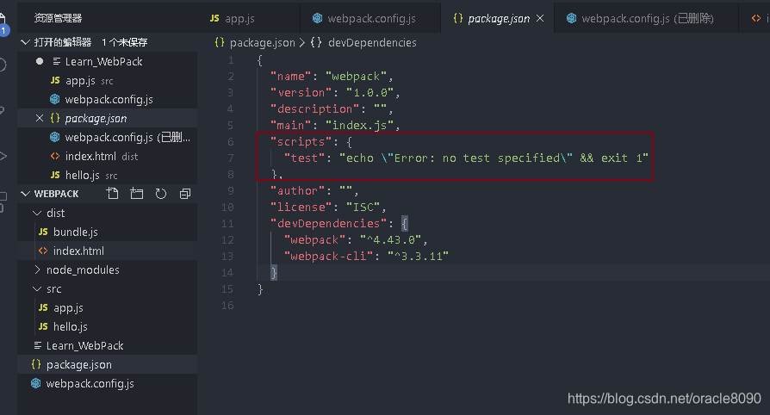Collapse the WEBPACK folder section
The height and width of the screenshot is (415, 770).
pos(26,194)
